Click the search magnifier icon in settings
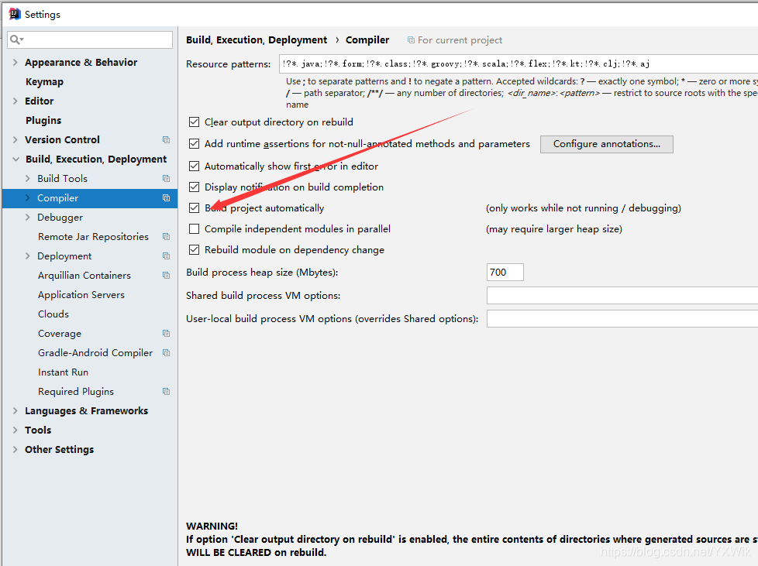 pyautogui.click(x=16, y=39)
